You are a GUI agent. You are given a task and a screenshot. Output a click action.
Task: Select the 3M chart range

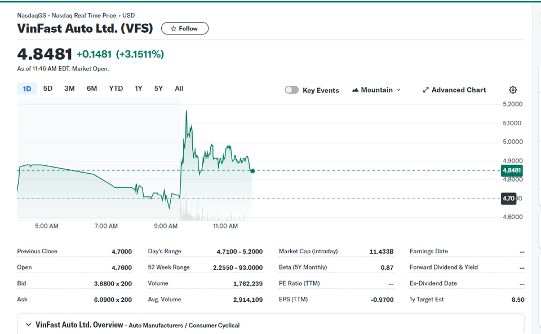click(69, 89)
